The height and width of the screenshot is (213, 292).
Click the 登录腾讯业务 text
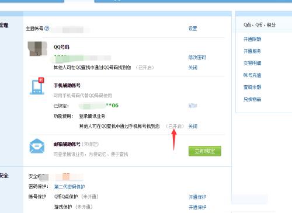point(92,116)
